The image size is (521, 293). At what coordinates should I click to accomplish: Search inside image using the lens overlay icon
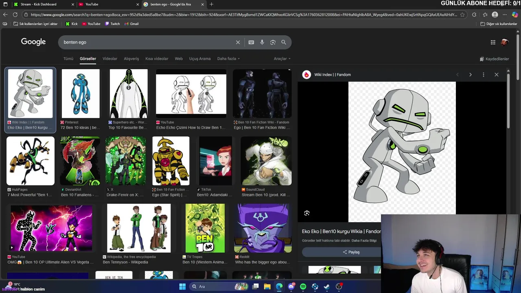click(x=307, y=213)
